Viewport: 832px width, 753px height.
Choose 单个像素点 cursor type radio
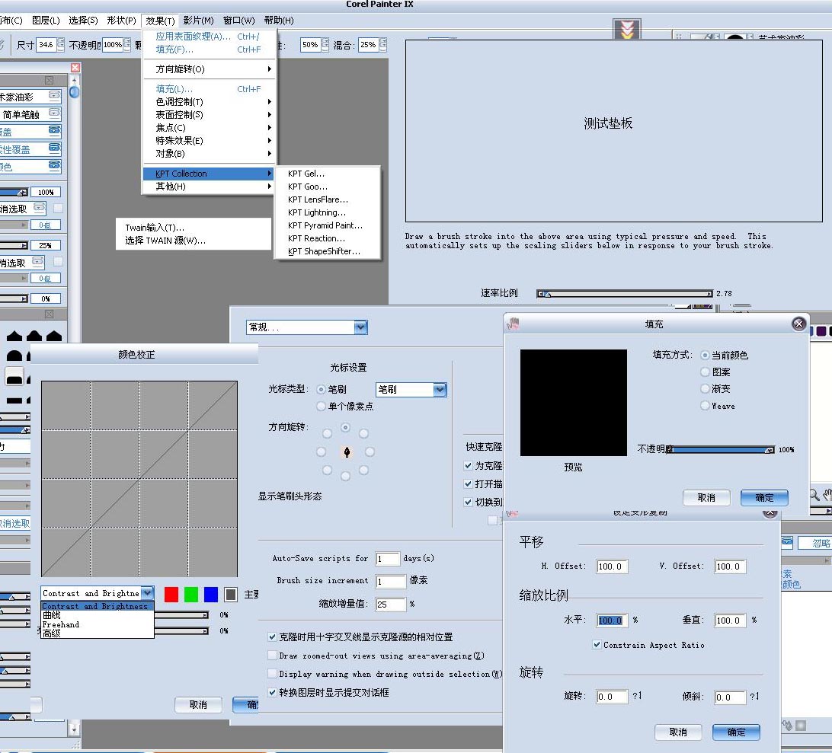(321, 407)
